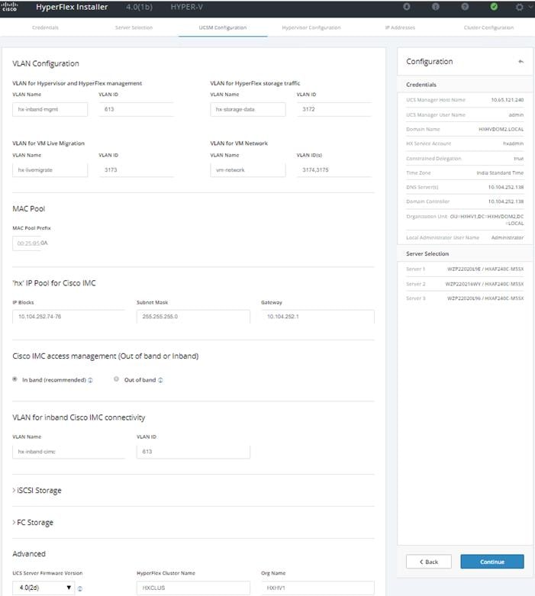The image size is (535, 596).
Task: Open the info icon in the top bar
Action: point(436,6)
